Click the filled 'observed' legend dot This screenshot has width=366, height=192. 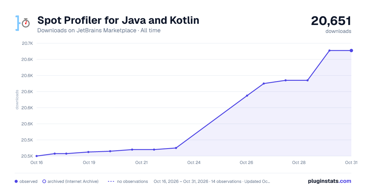coord(16,181)
